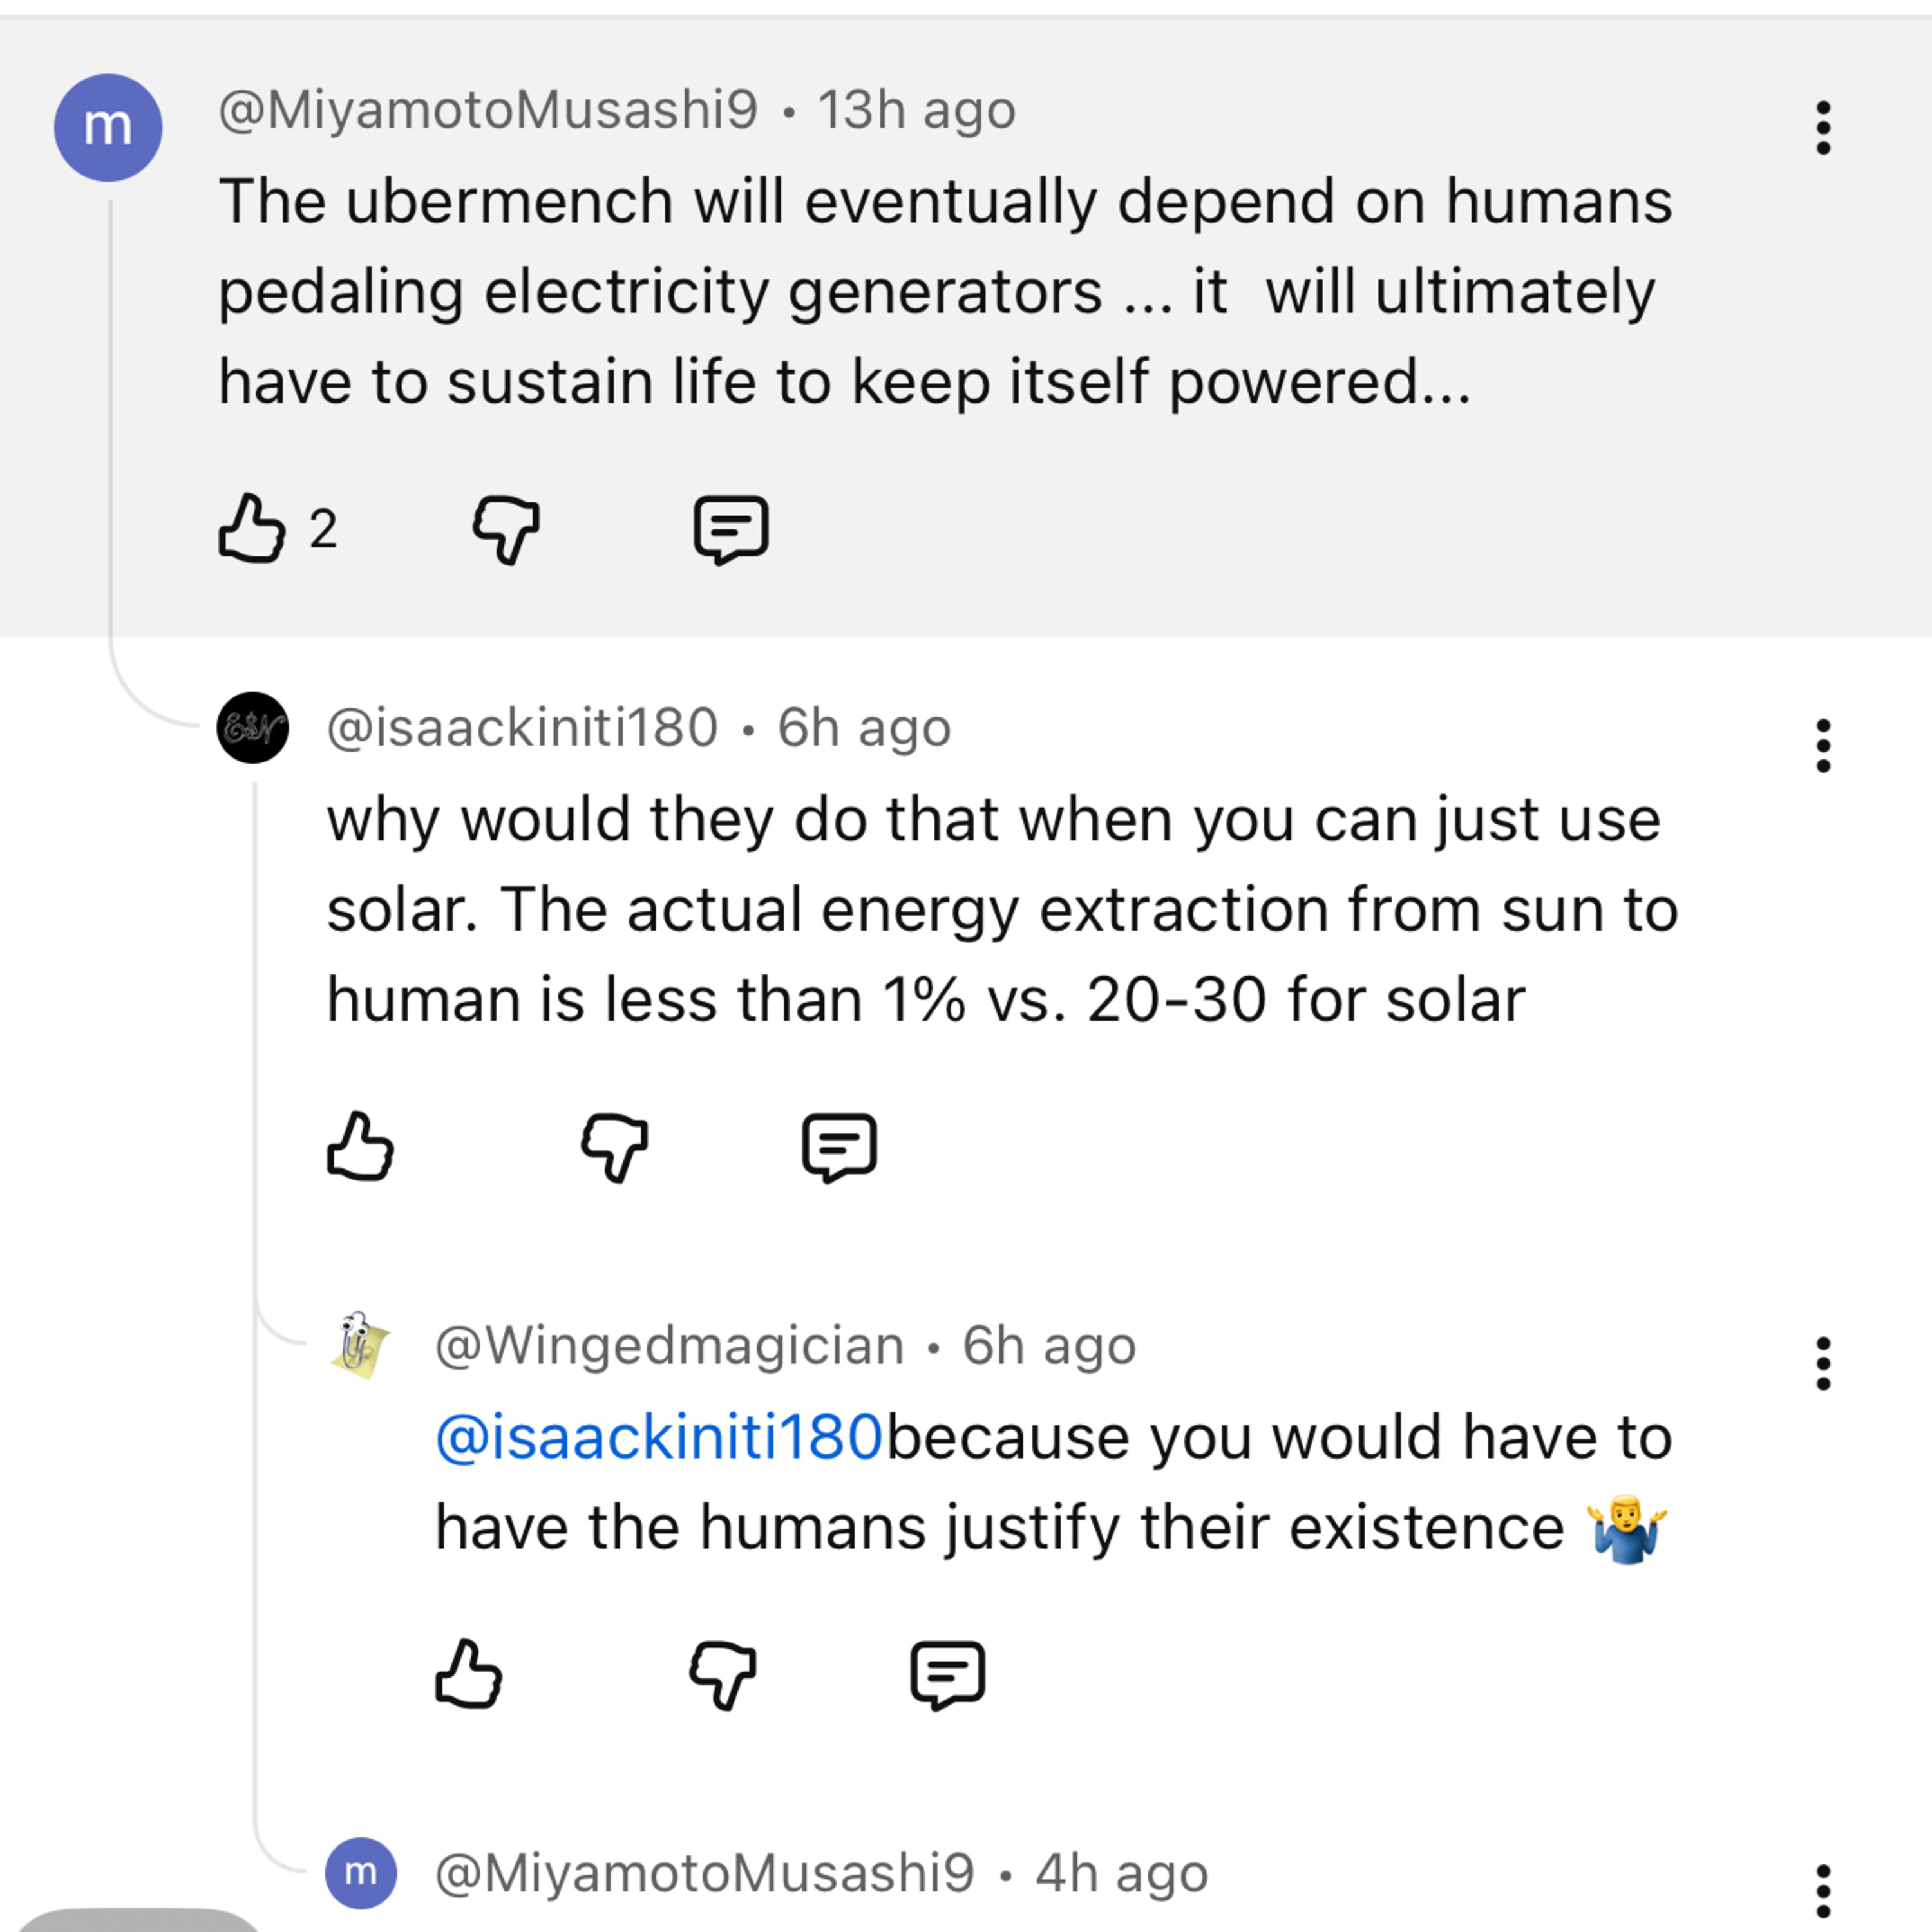Like isaackiniti180's solar reply
Image resolution: width=1932 pixels, height=1932 pixels.
[360, 1146]
